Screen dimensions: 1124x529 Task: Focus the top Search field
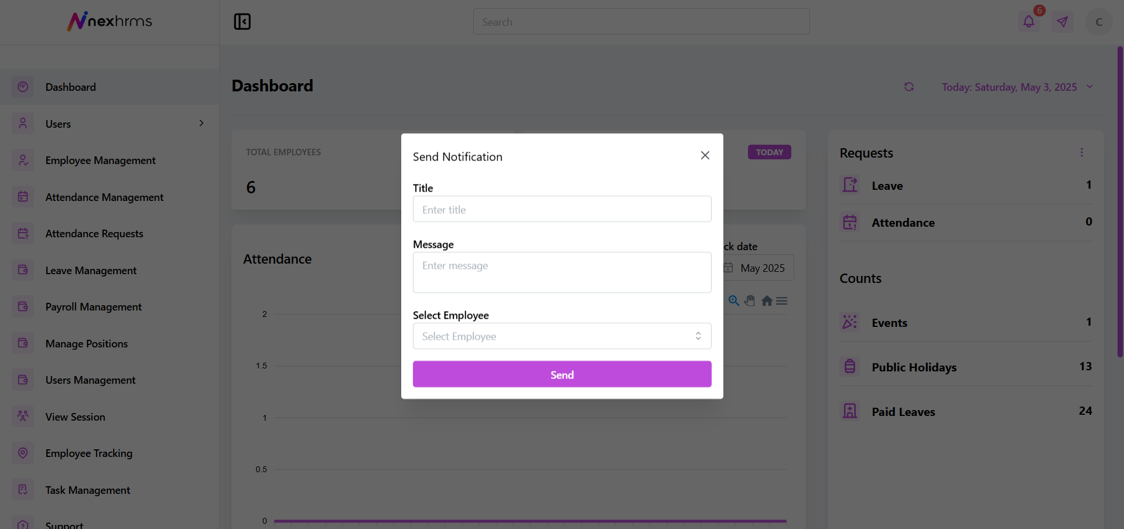point(641,22)
